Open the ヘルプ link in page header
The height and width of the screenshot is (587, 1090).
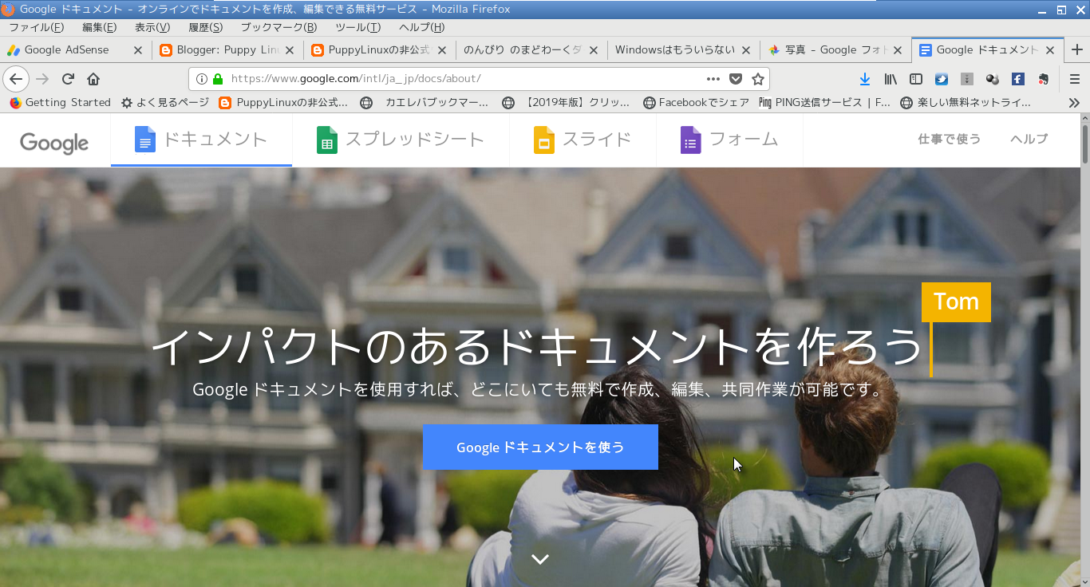point(1029,139)
